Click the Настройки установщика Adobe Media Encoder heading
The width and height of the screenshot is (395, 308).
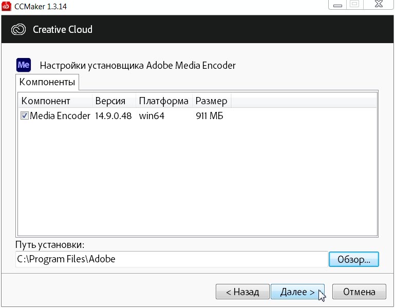138,66
